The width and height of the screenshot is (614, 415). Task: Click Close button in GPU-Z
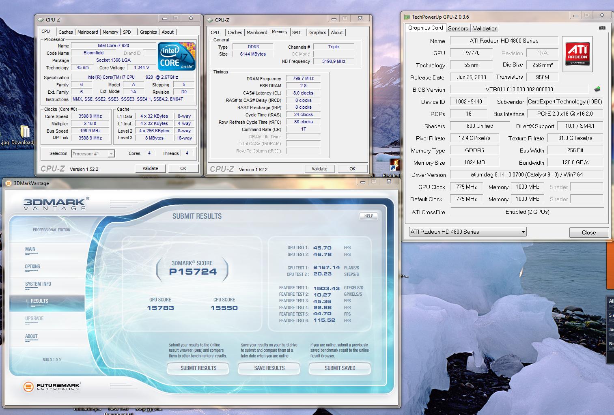589,232
